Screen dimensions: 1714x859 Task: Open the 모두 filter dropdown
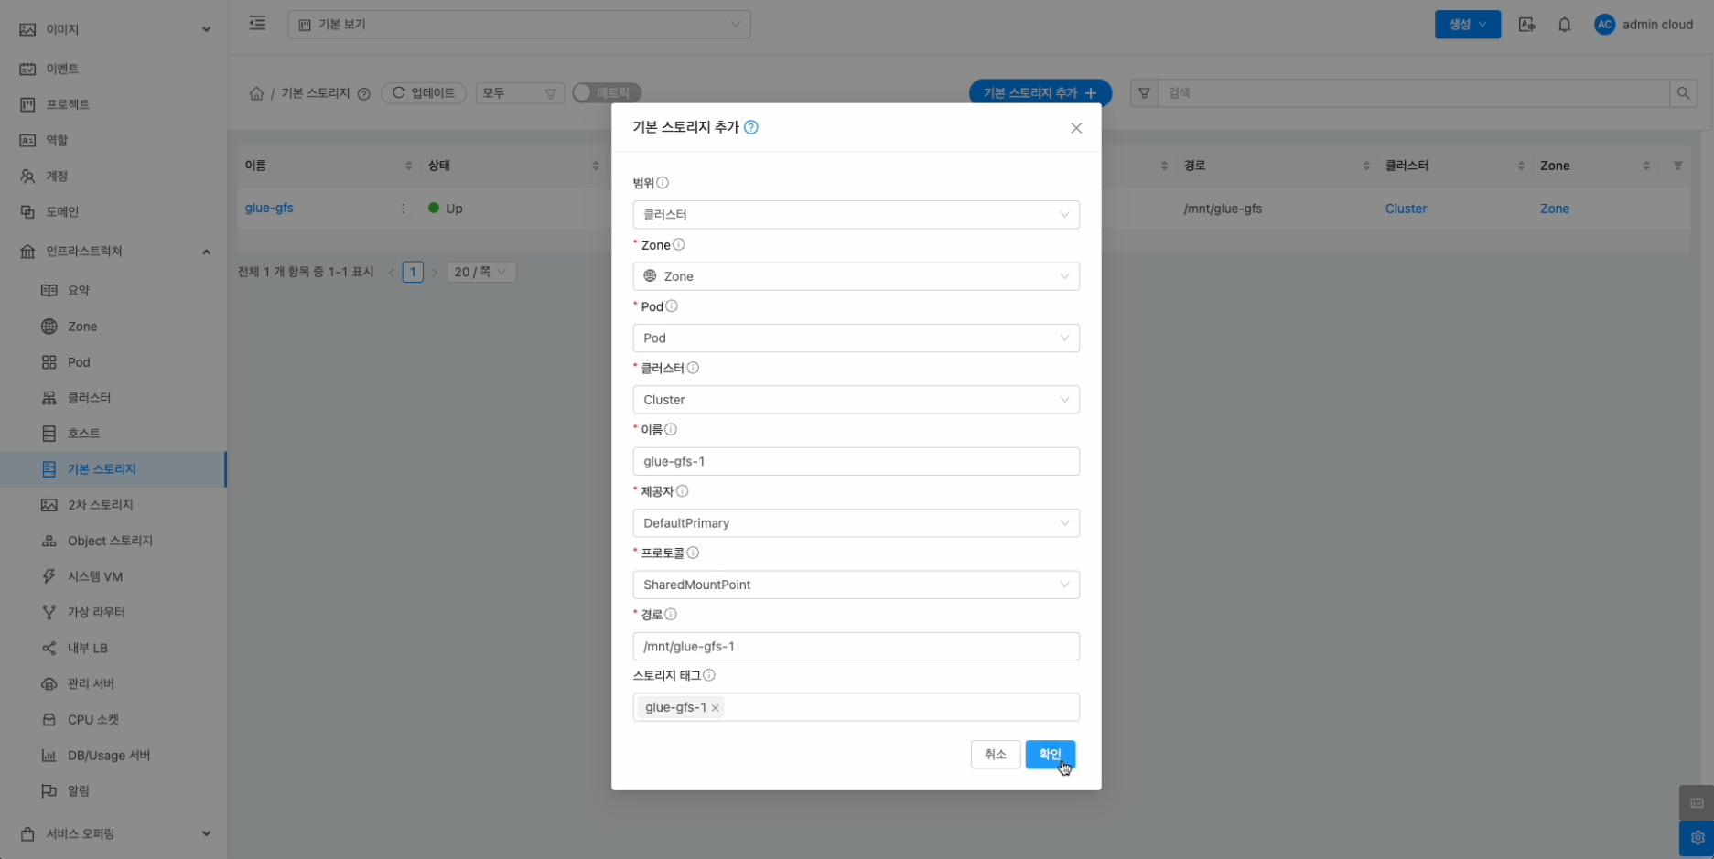[x=520, y=93]
